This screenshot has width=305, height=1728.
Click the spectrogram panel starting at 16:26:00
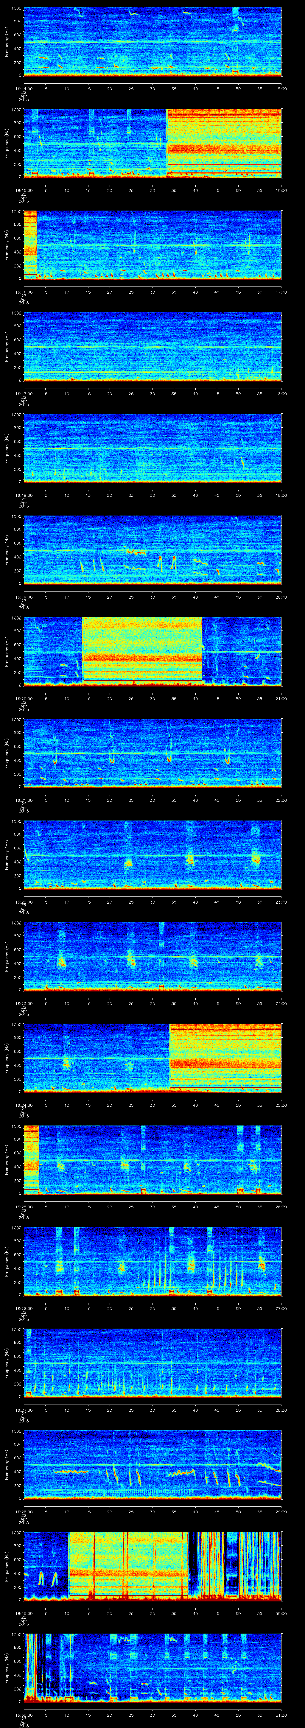(x=152, y=1262)
